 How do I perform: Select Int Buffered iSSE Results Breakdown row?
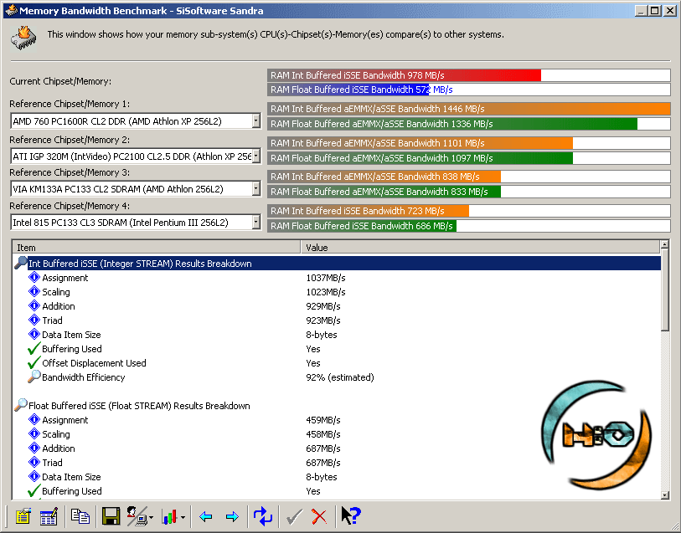337,264
